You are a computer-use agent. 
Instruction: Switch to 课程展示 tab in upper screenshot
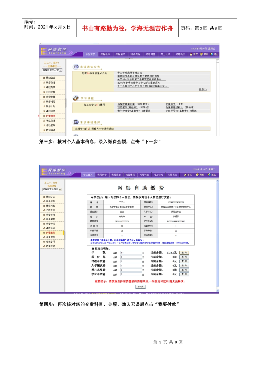click(120, 54)
